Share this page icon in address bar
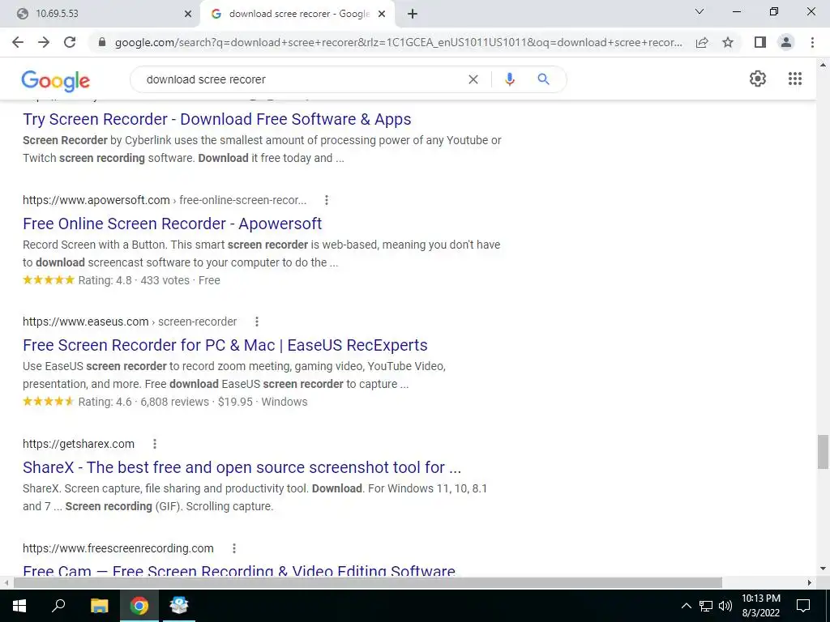This screenshot has width=830, height=622. (702, 42)
